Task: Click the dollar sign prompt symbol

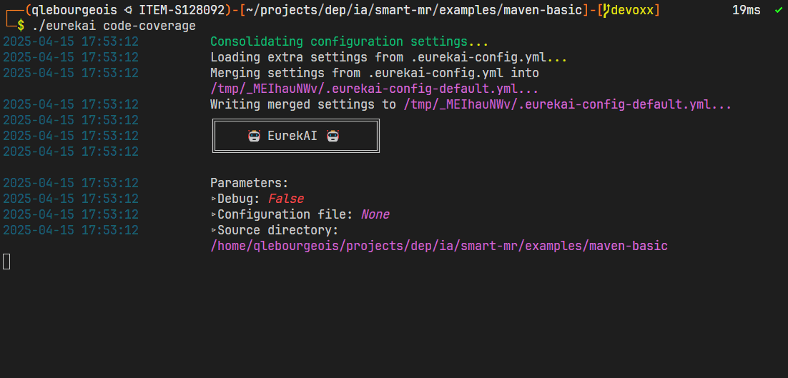Action: (21, 26)
